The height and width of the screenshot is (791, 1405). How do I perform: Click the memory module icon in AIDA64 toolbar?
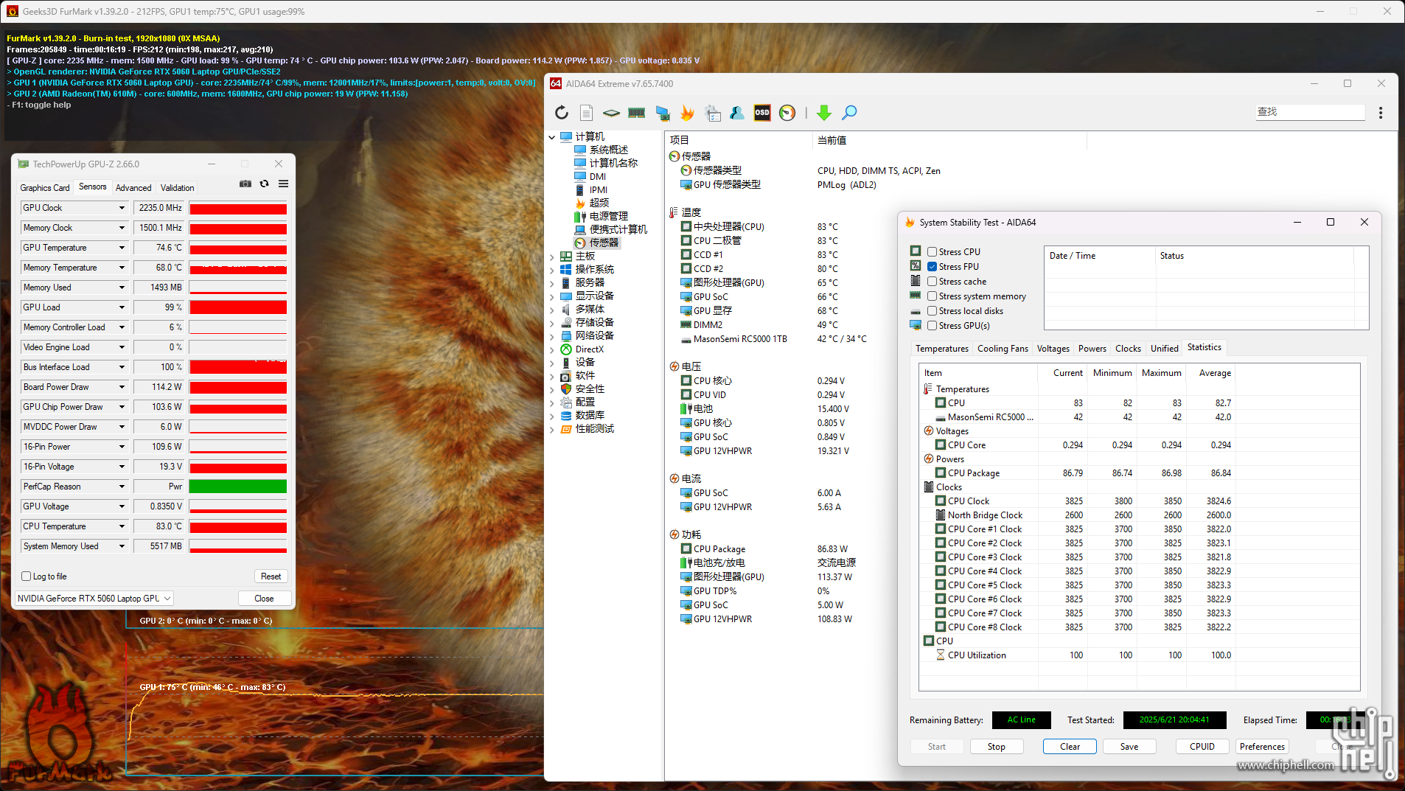coord(636,113)
